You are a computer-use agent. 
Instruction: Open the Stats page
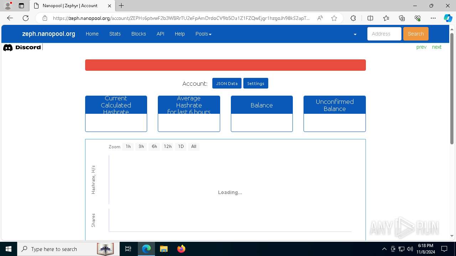115,34
